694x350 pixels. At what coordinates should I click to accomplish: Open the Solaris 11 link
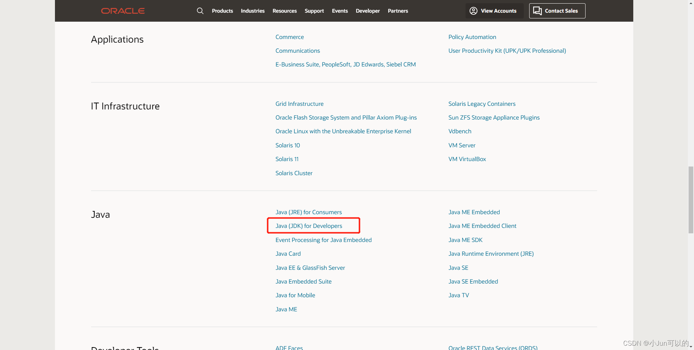(287, 159)
